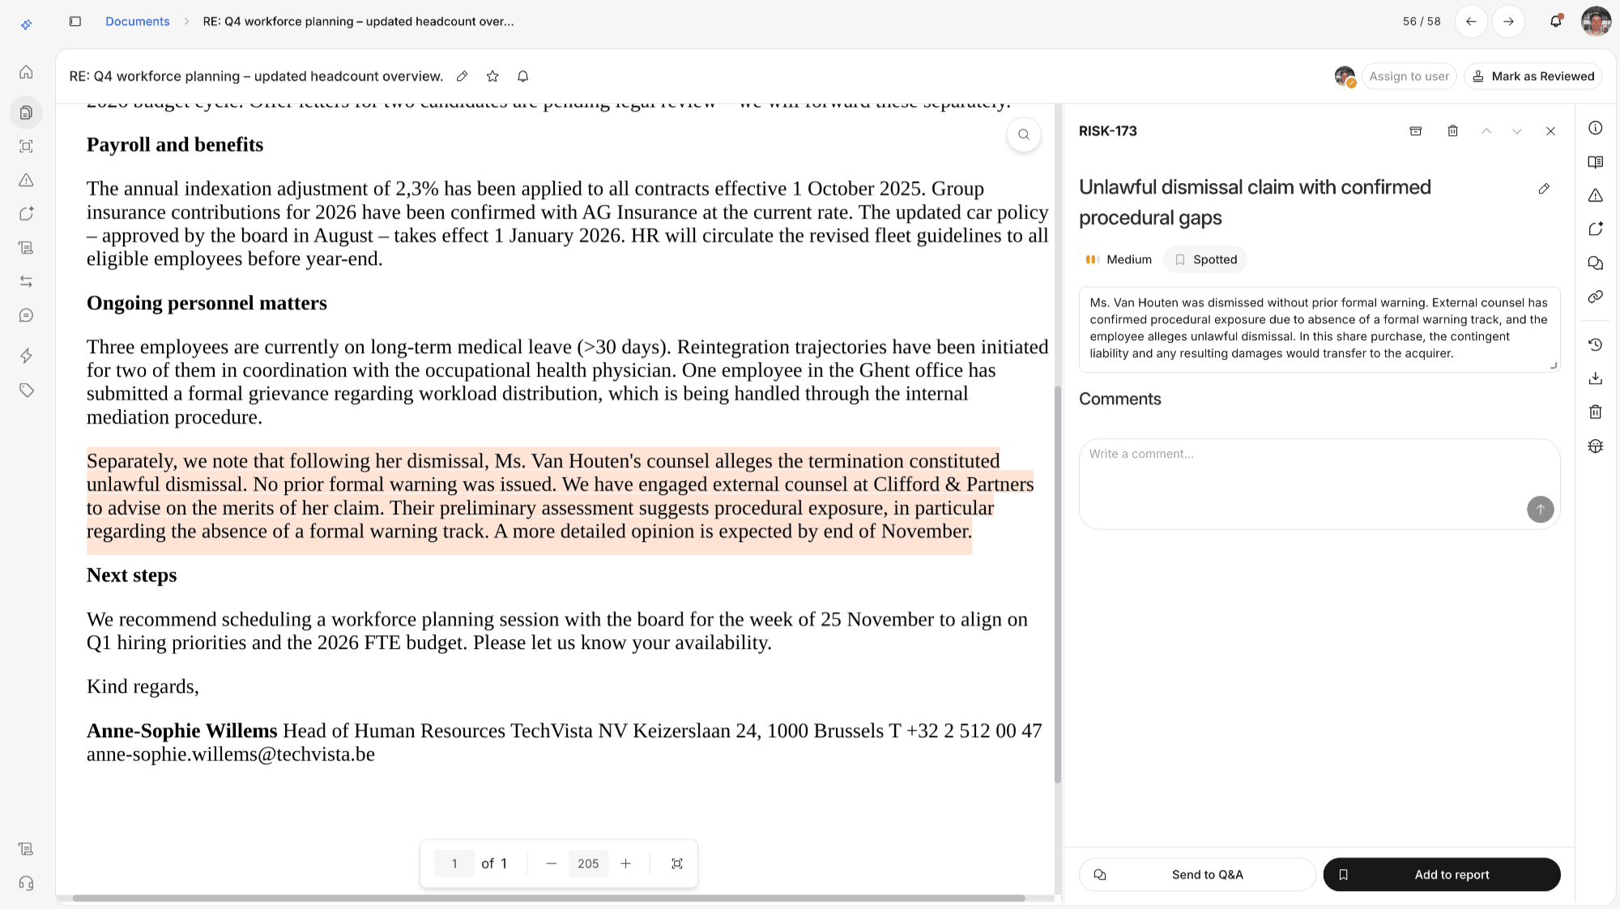Go to next risk with down chevron
The image size is (1620, 909).
1517,131
